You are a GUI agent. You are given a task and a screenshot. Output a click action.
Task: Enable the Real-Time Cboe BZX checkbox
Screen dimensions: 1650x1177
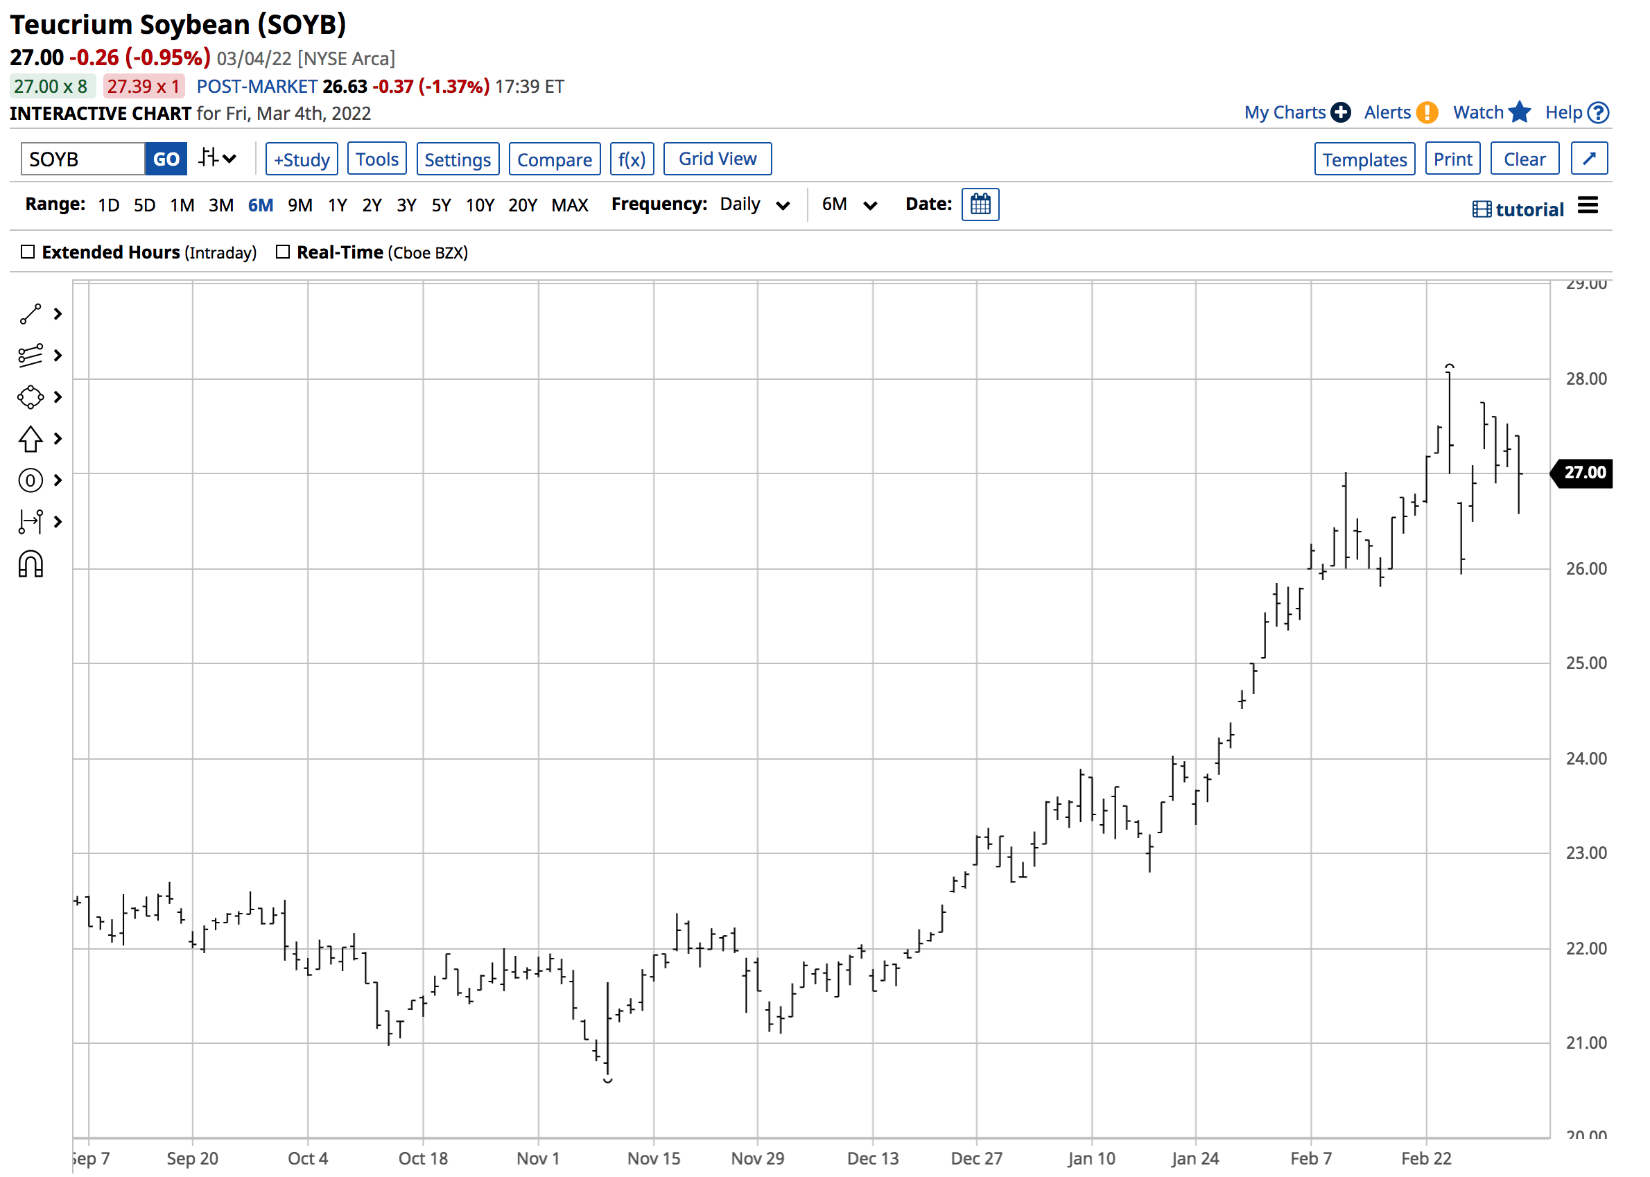coord(282,252)
